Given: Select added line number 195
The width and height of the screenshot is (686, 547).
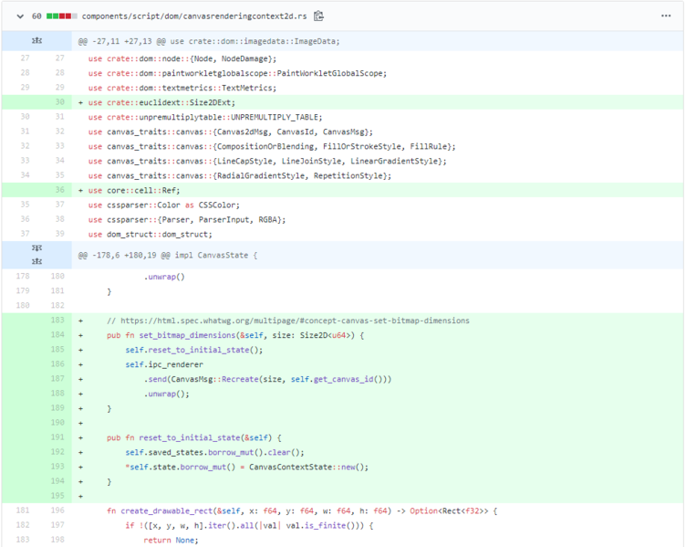Looking at the screenshot, I should (57, 496).
